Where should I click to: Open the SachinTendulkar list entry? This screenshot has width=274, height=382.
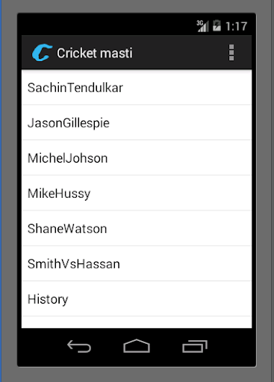(x=137, y=87)
